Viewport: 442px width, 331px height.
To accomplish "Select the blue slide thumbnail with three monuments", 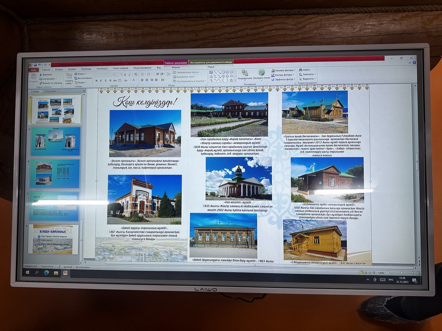I will coord(55,141).
